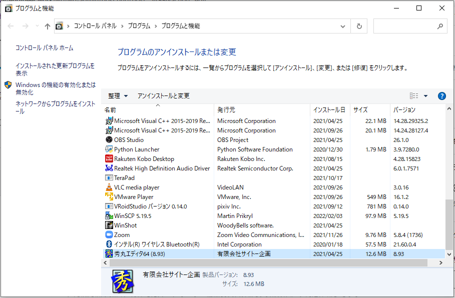Sort by 発行元 column header
This screenshot has width=455, height=298.
262,110
